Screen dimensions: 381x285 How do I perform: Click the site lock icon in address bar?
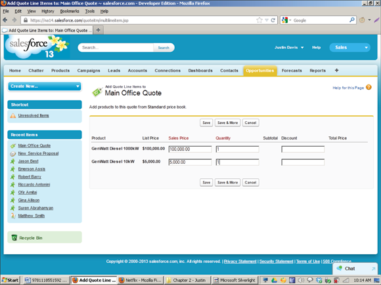pyautogui.click(x=25, y=20)
